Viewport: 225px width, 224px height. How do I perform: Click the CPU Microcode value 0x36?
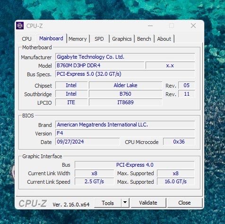(x=179, y=142)
